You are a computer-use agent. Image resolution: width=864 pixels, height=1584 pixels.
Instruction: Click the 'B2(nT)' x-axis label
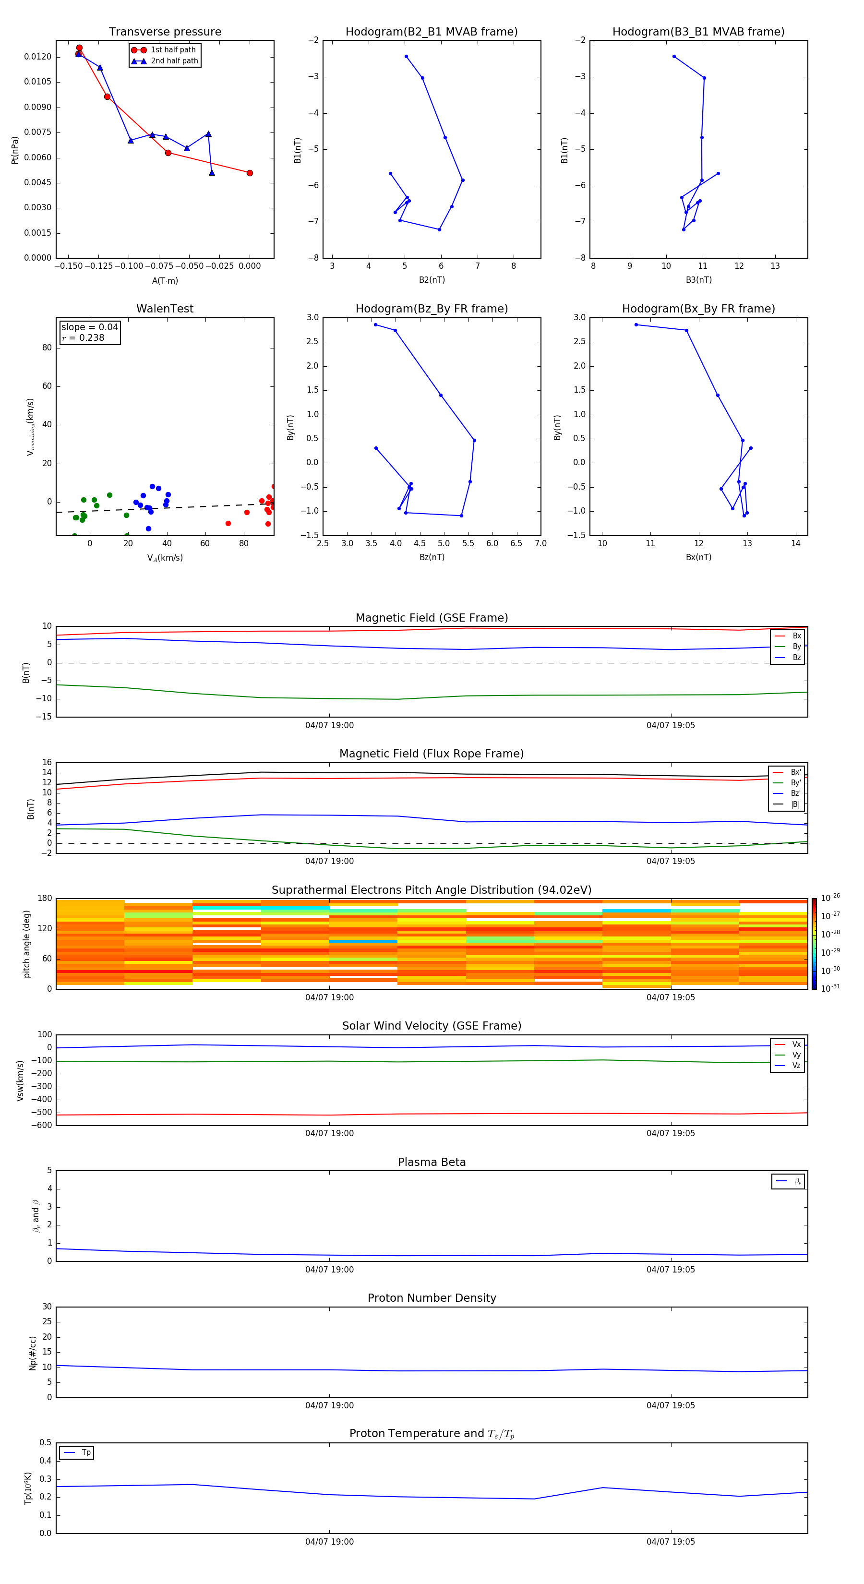point(432,280)
